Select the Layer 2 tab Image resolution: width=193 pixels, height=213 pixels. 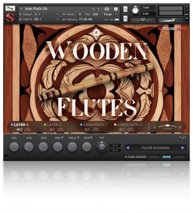pyautogui.click(x=54, y=125)
